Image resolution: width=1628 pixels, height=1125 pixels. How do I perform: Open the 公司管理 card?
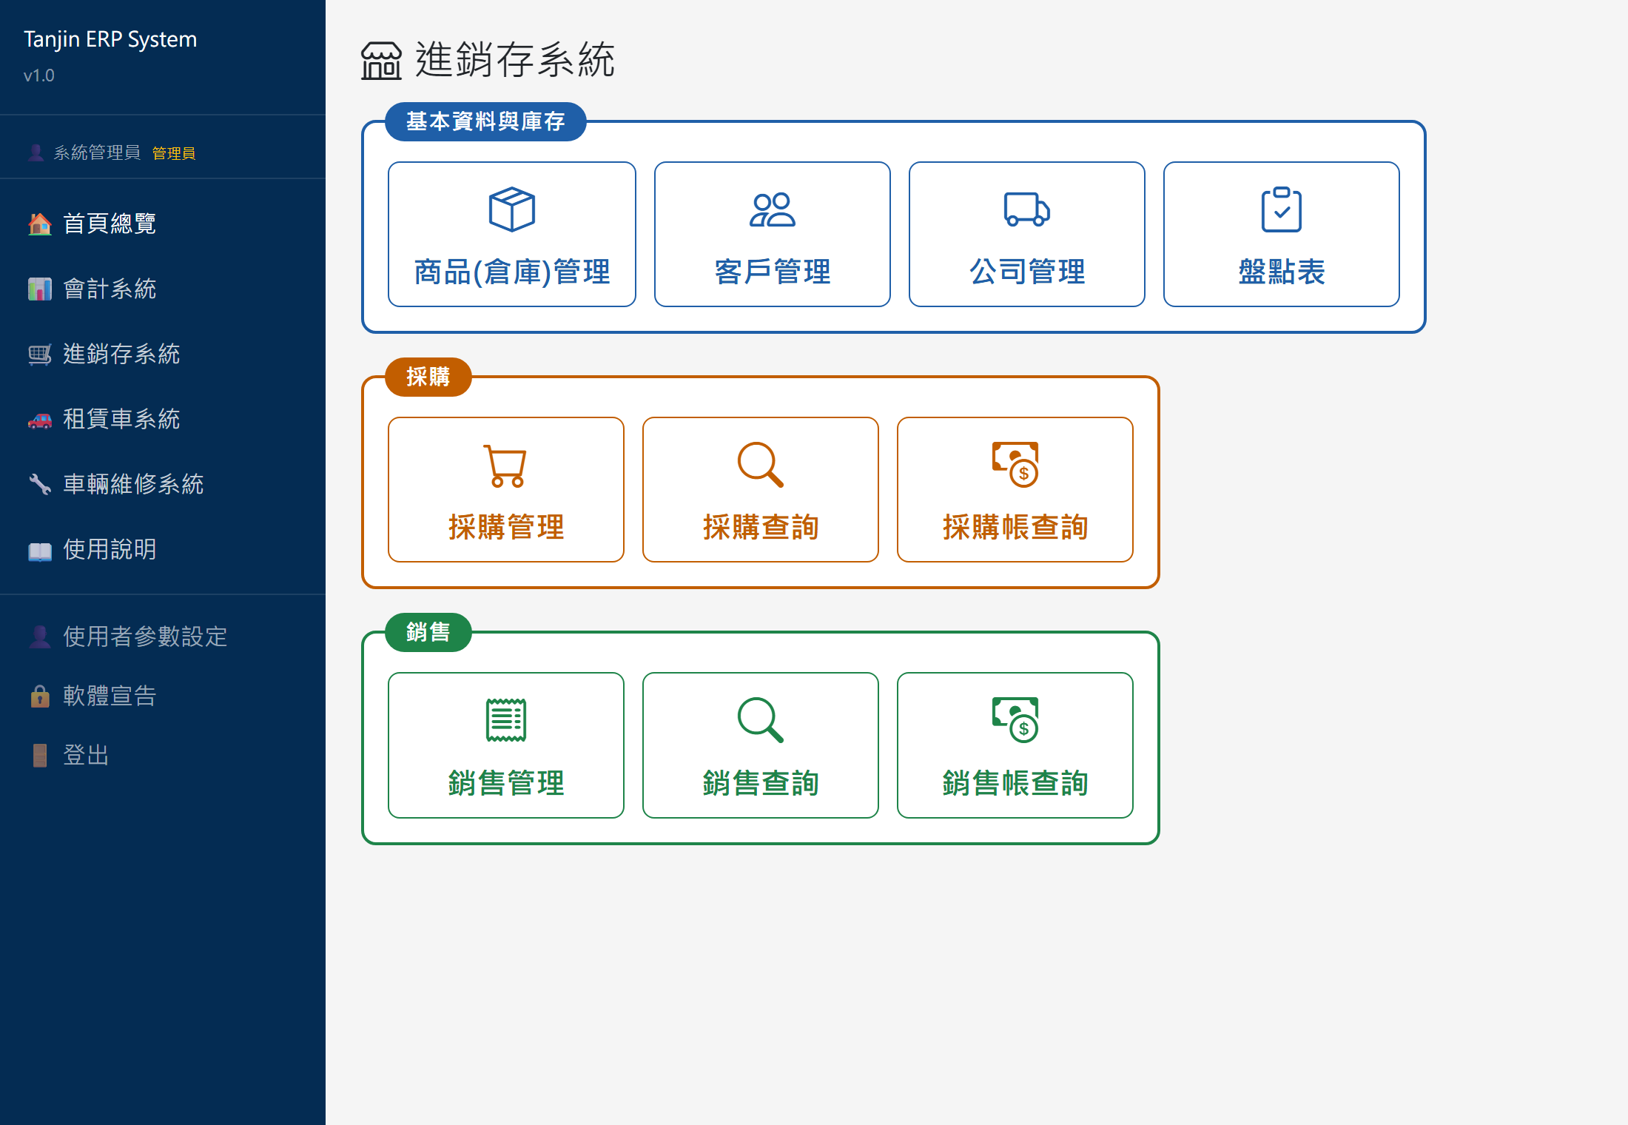(1026, 234)
